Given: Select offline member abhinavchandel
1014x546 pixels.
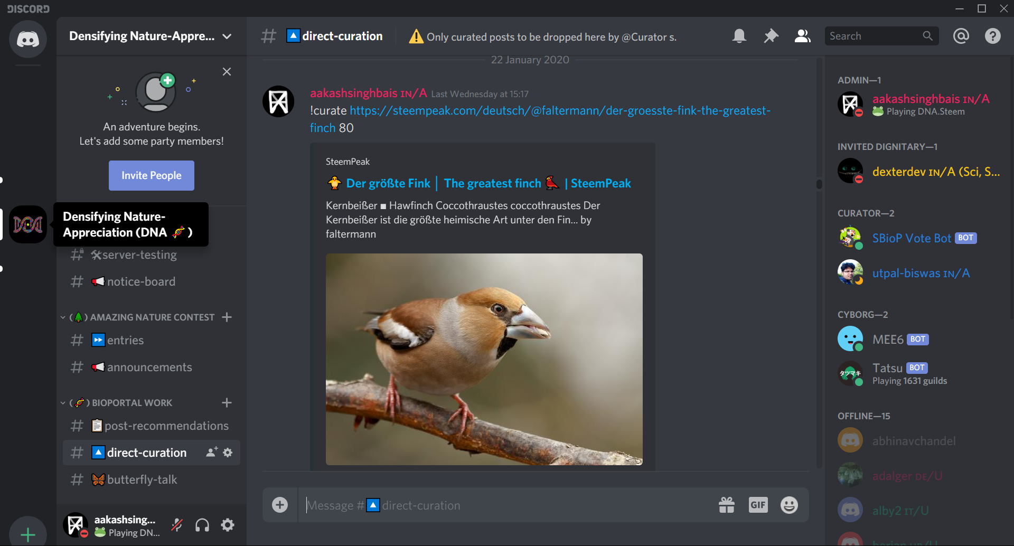Looking at the screenshot, I should point(919,440).
